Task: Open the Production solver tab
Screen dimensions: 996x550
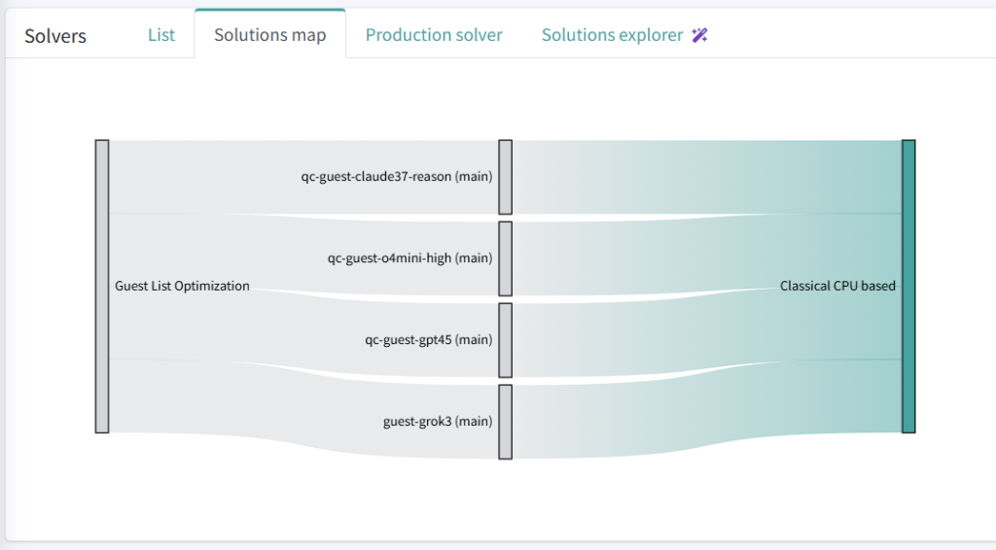Action: pyautogui.click(x=434, y=35)
